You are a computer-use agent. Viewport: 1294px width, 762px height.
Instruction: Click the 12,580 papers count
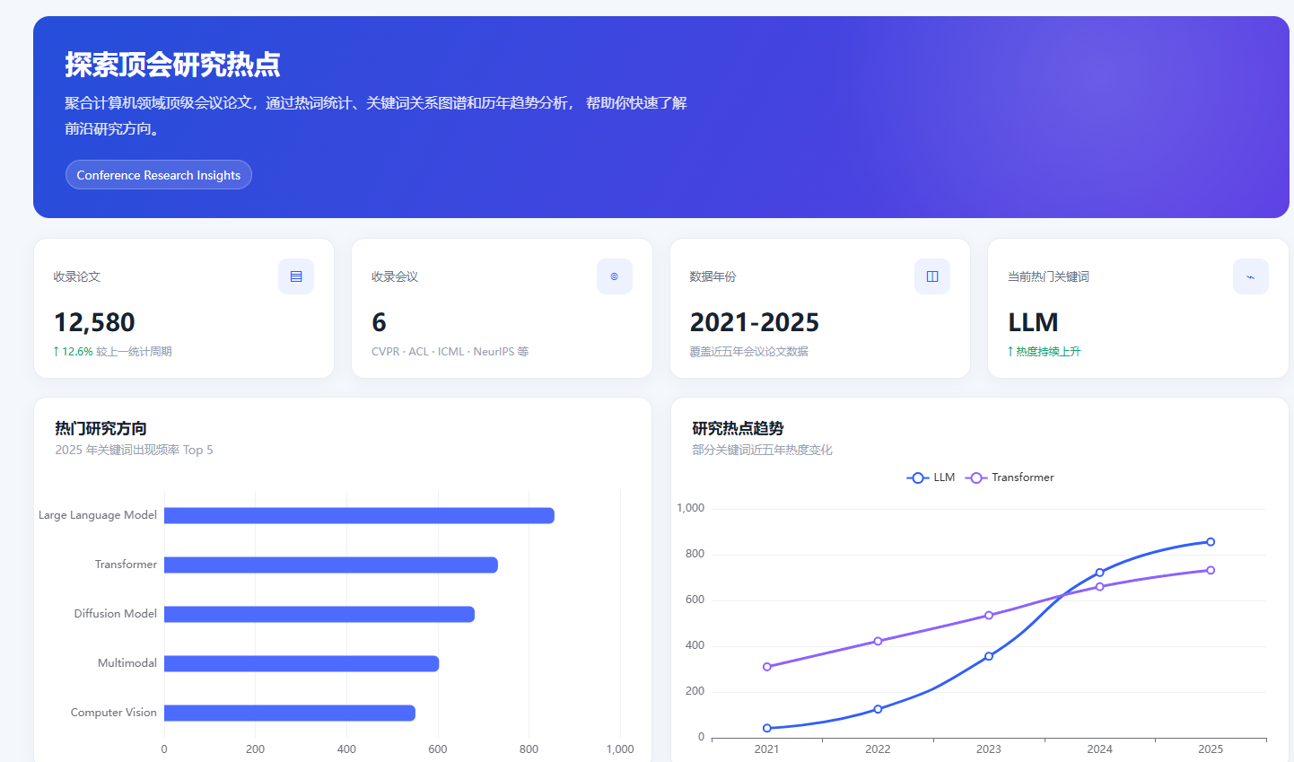pos(94,322)
